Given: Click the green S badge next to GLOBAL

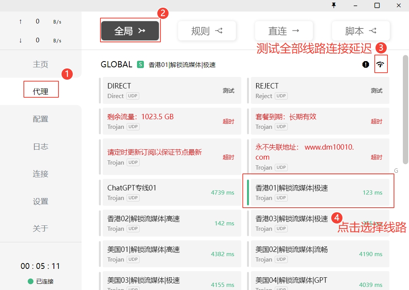Looking at the screenshot, I should [140, 65].
